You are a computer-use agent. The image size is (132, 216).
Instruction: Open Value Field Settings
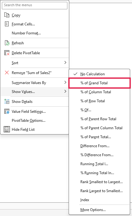point(35,112)
